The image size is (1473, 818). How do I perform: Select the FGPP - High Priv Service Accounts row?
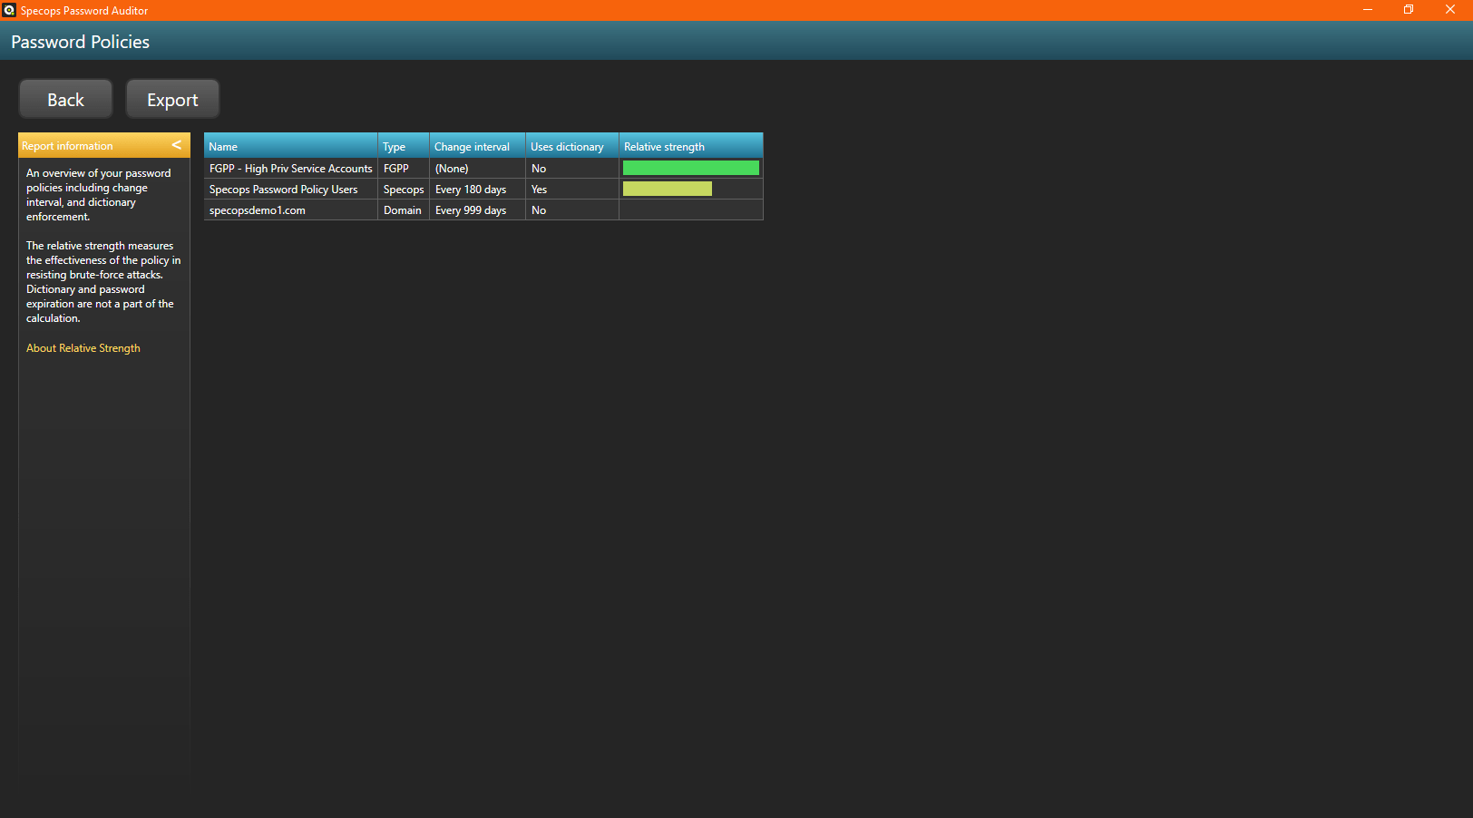click(290, 169)
